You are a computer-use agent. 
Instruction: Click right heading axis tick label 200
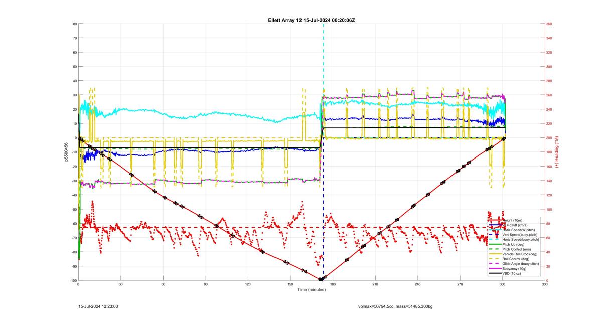tap(549, 138)
